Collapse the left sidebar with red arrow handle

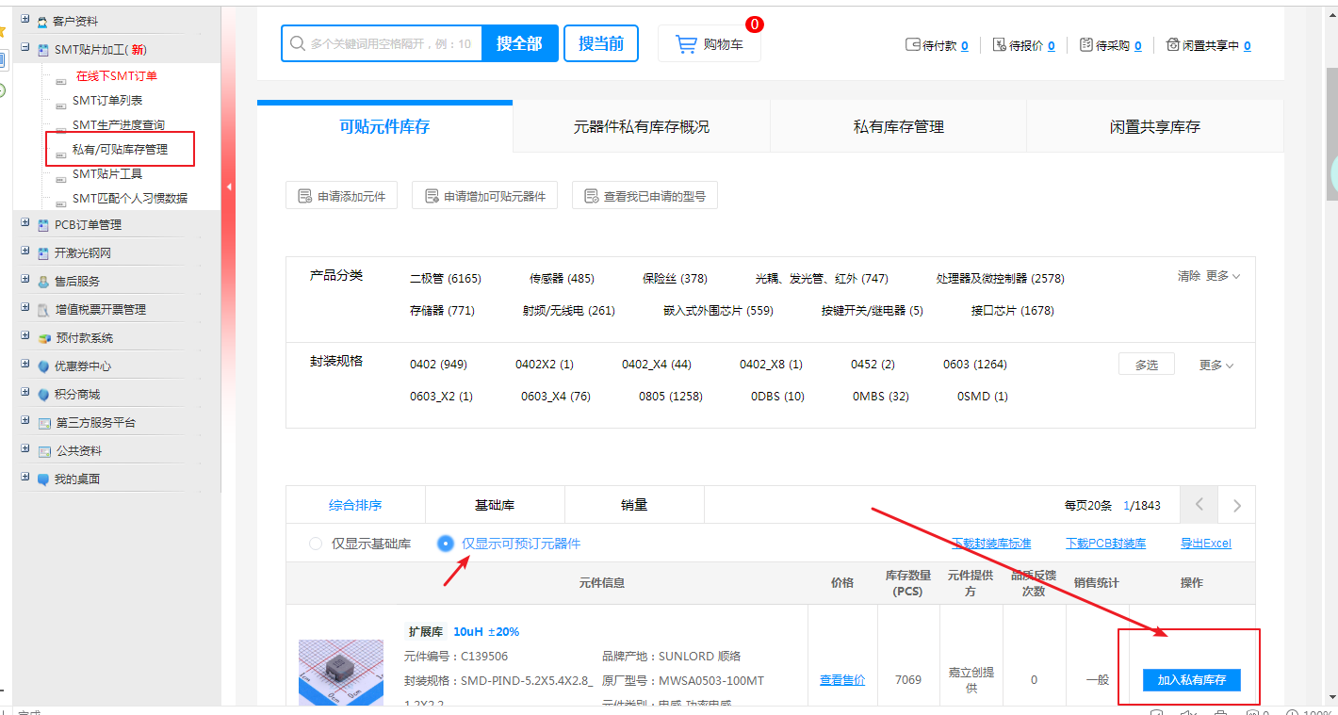click(x=228, y=187)
